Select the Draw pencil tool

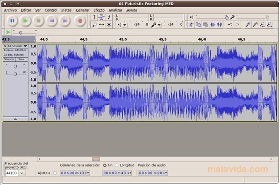click(109, 17)
